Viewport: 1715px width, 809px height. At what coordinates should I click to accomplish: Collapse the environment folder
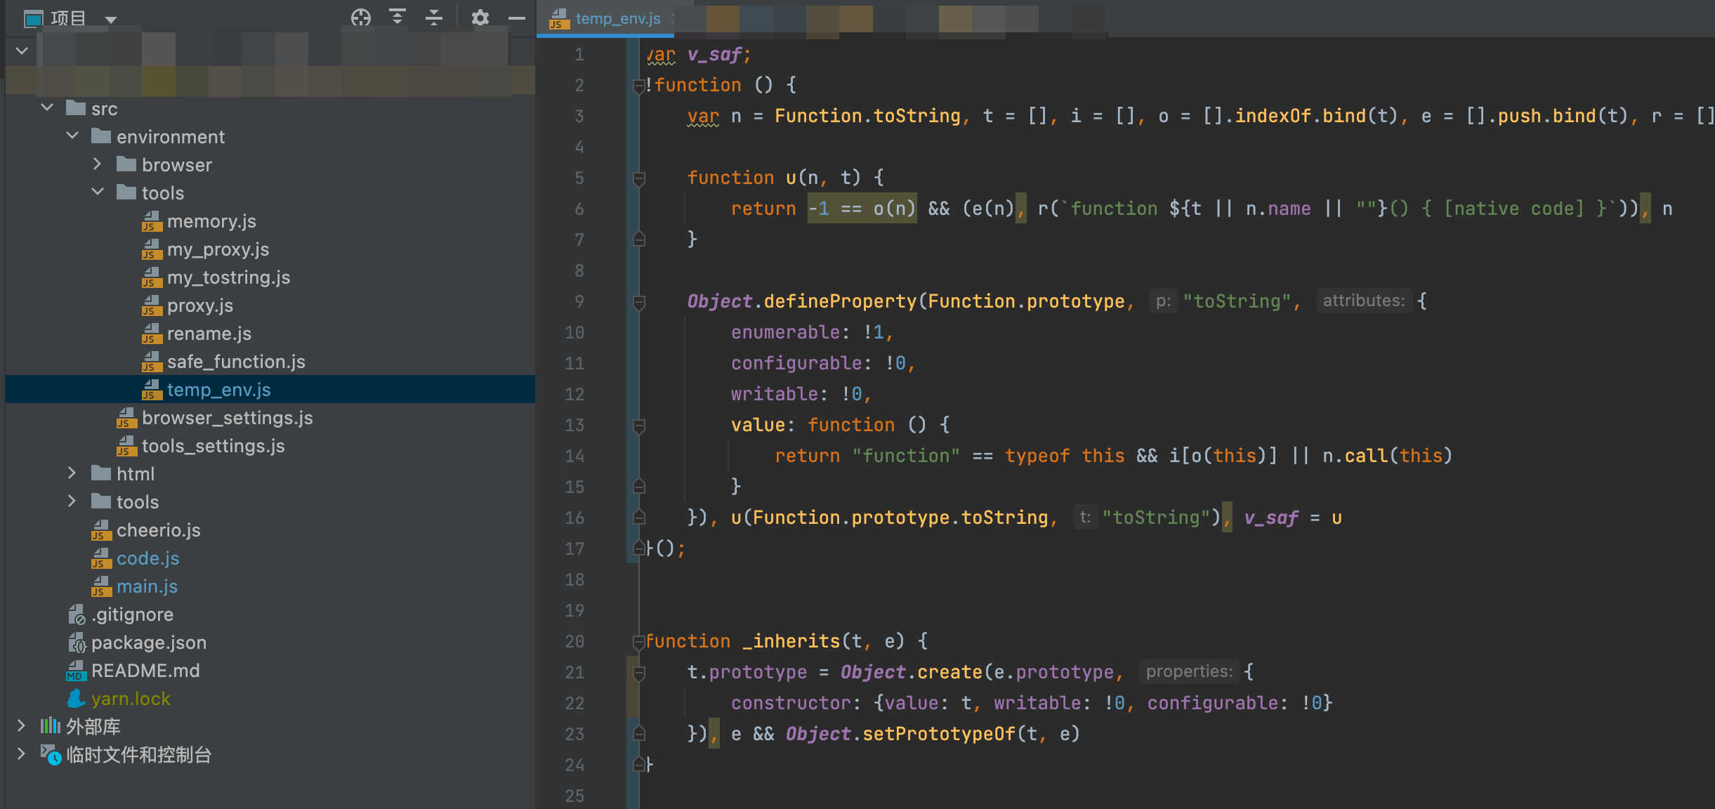[x=72, y=136]
